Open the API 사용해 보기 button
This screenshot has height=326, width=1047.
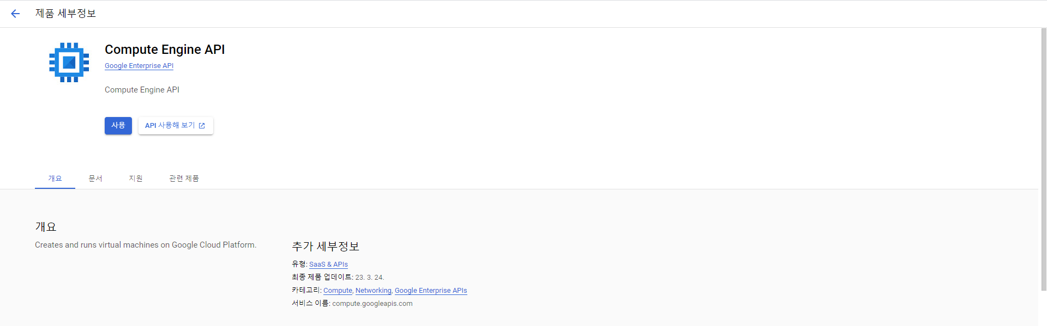176,126
